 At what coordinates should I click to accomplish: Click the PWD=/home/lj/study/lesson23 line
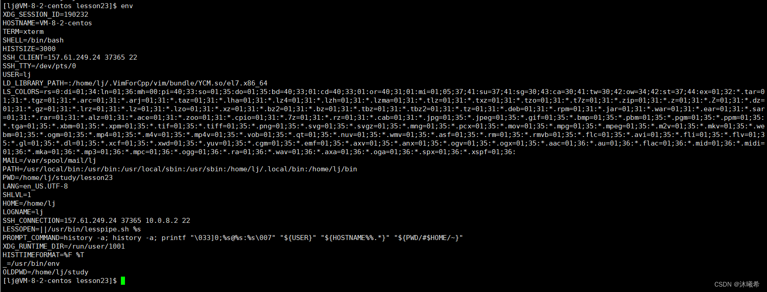click(58, 178)
